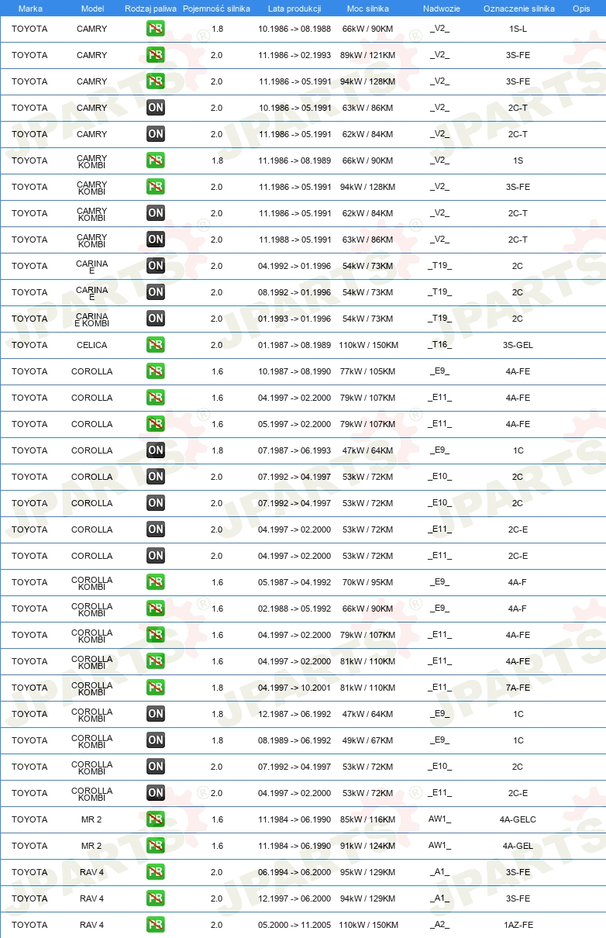Click petrol icon in the Camry Kombi 1S row
The height and width of the screenshot is (938, 606).
156,160
